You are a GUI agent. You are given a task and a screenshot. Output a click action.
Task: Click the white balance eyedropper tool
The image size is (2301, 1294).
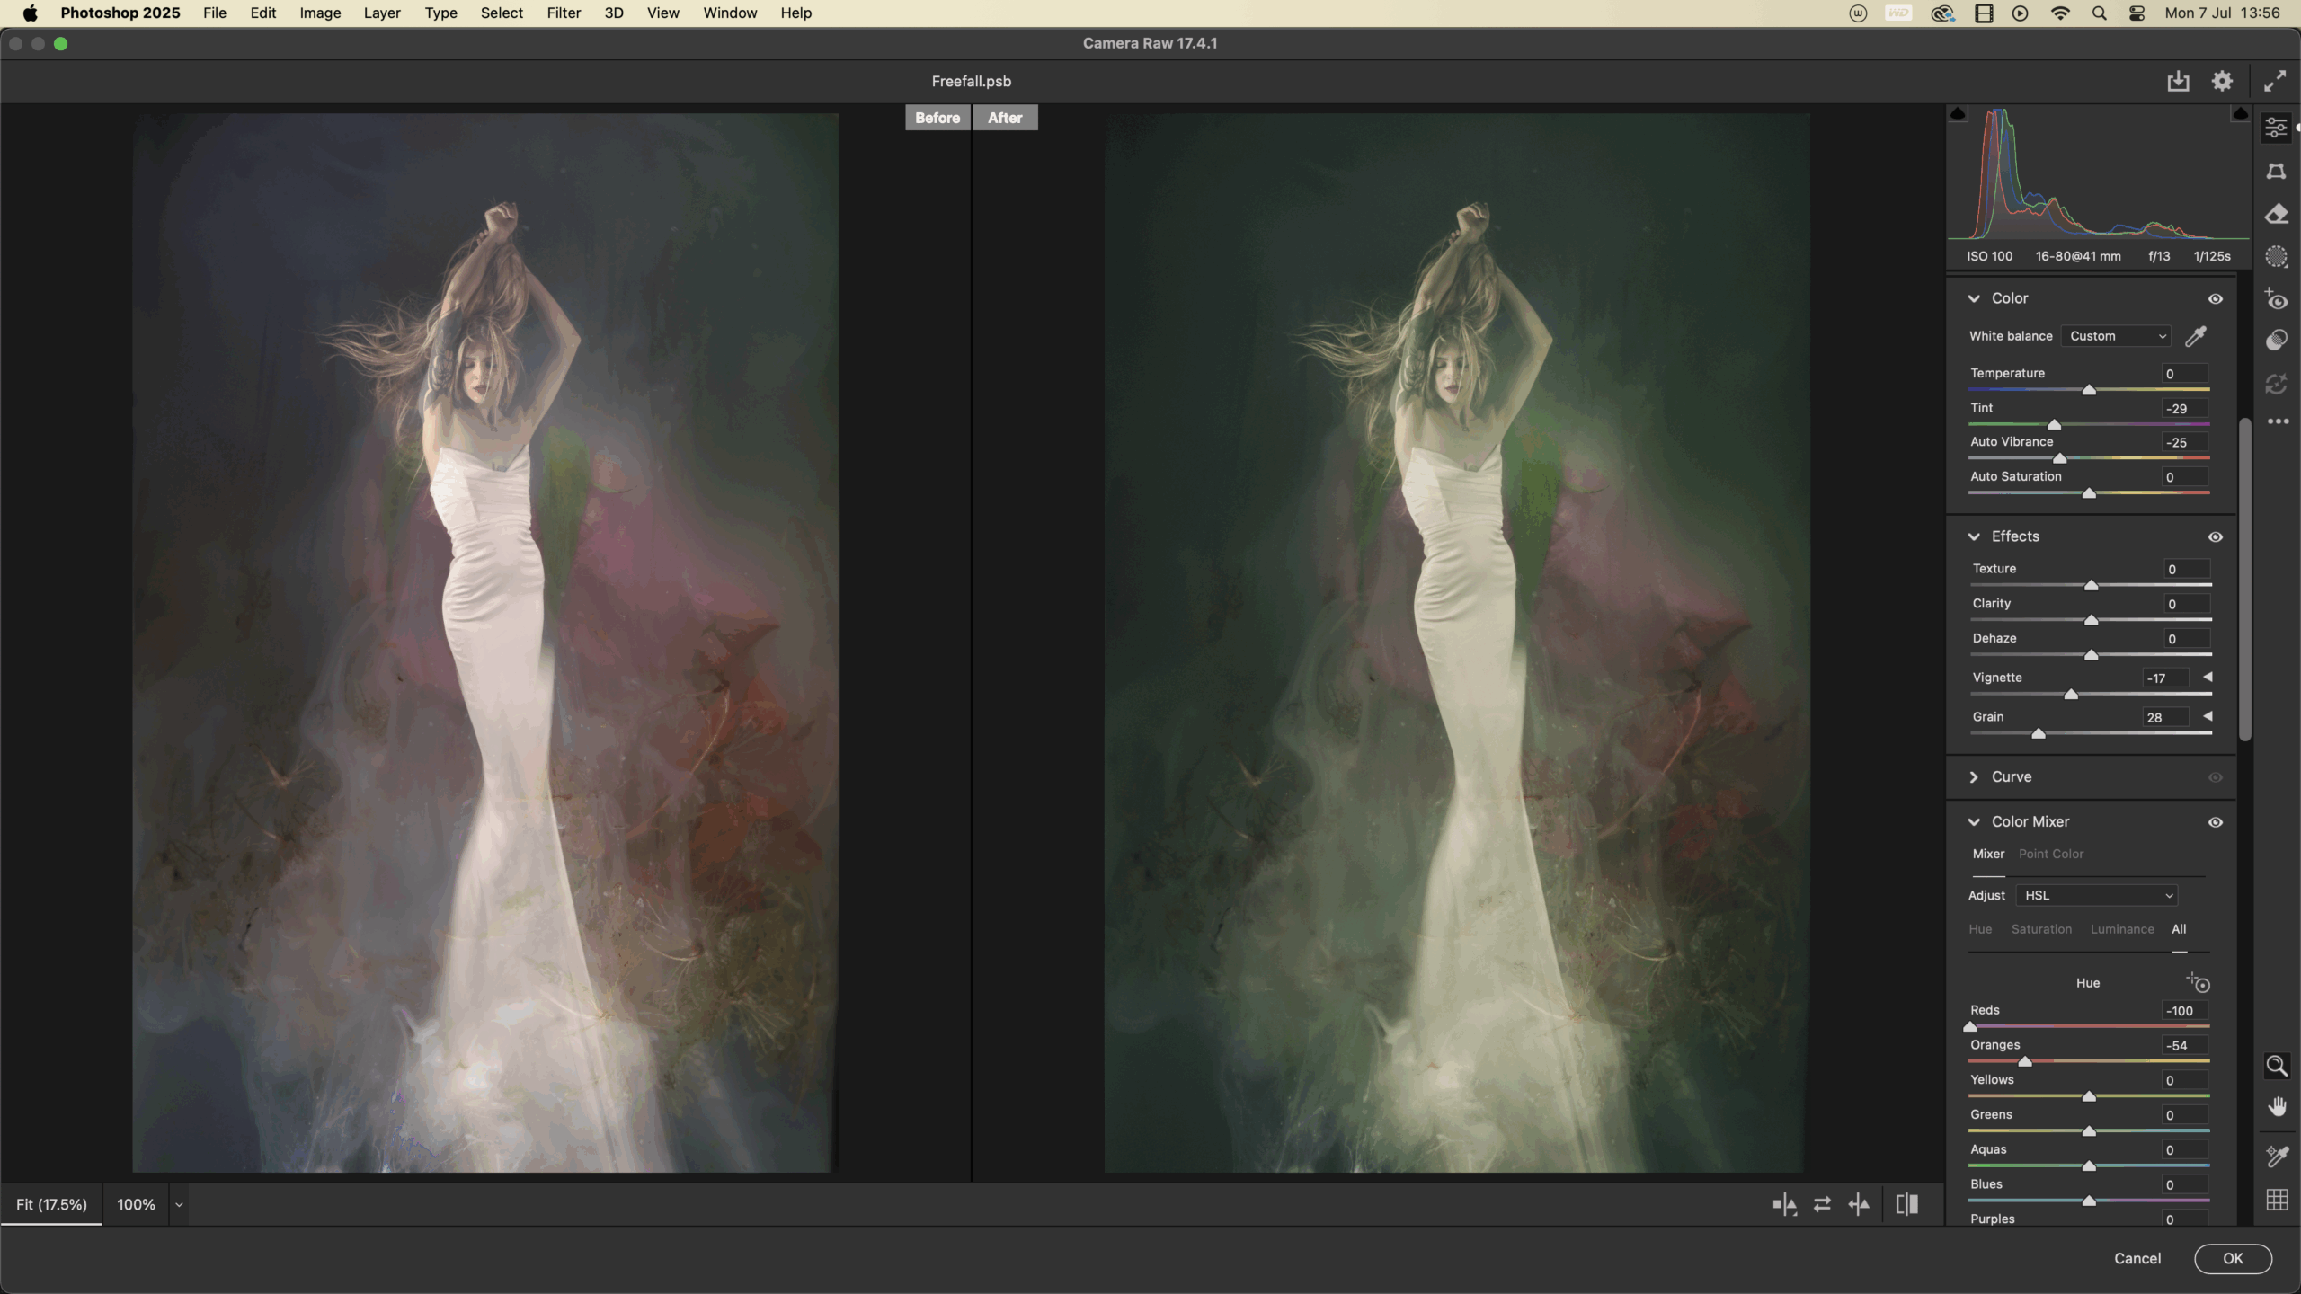(x=2196, y=336)
